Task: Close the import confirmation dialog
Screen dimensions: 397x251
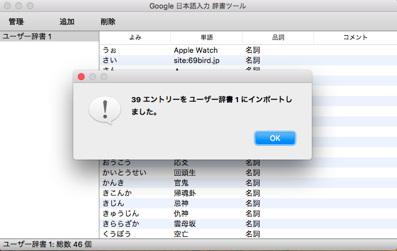Action: click(81, 77)
